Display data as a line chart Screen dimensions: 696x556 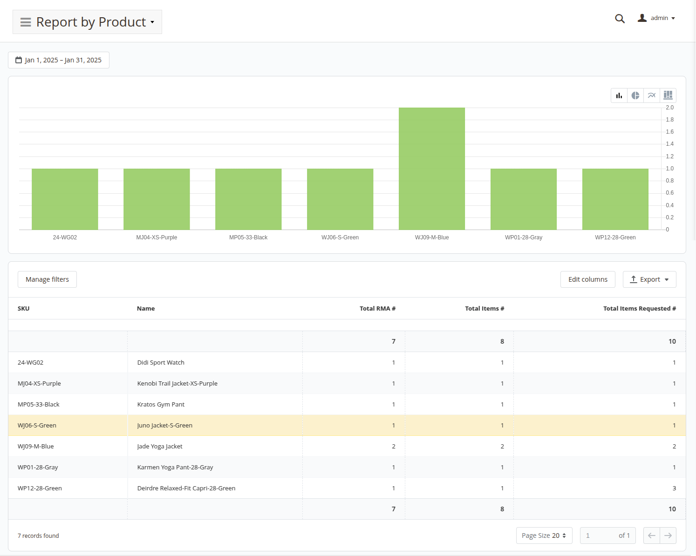(651, 95)
